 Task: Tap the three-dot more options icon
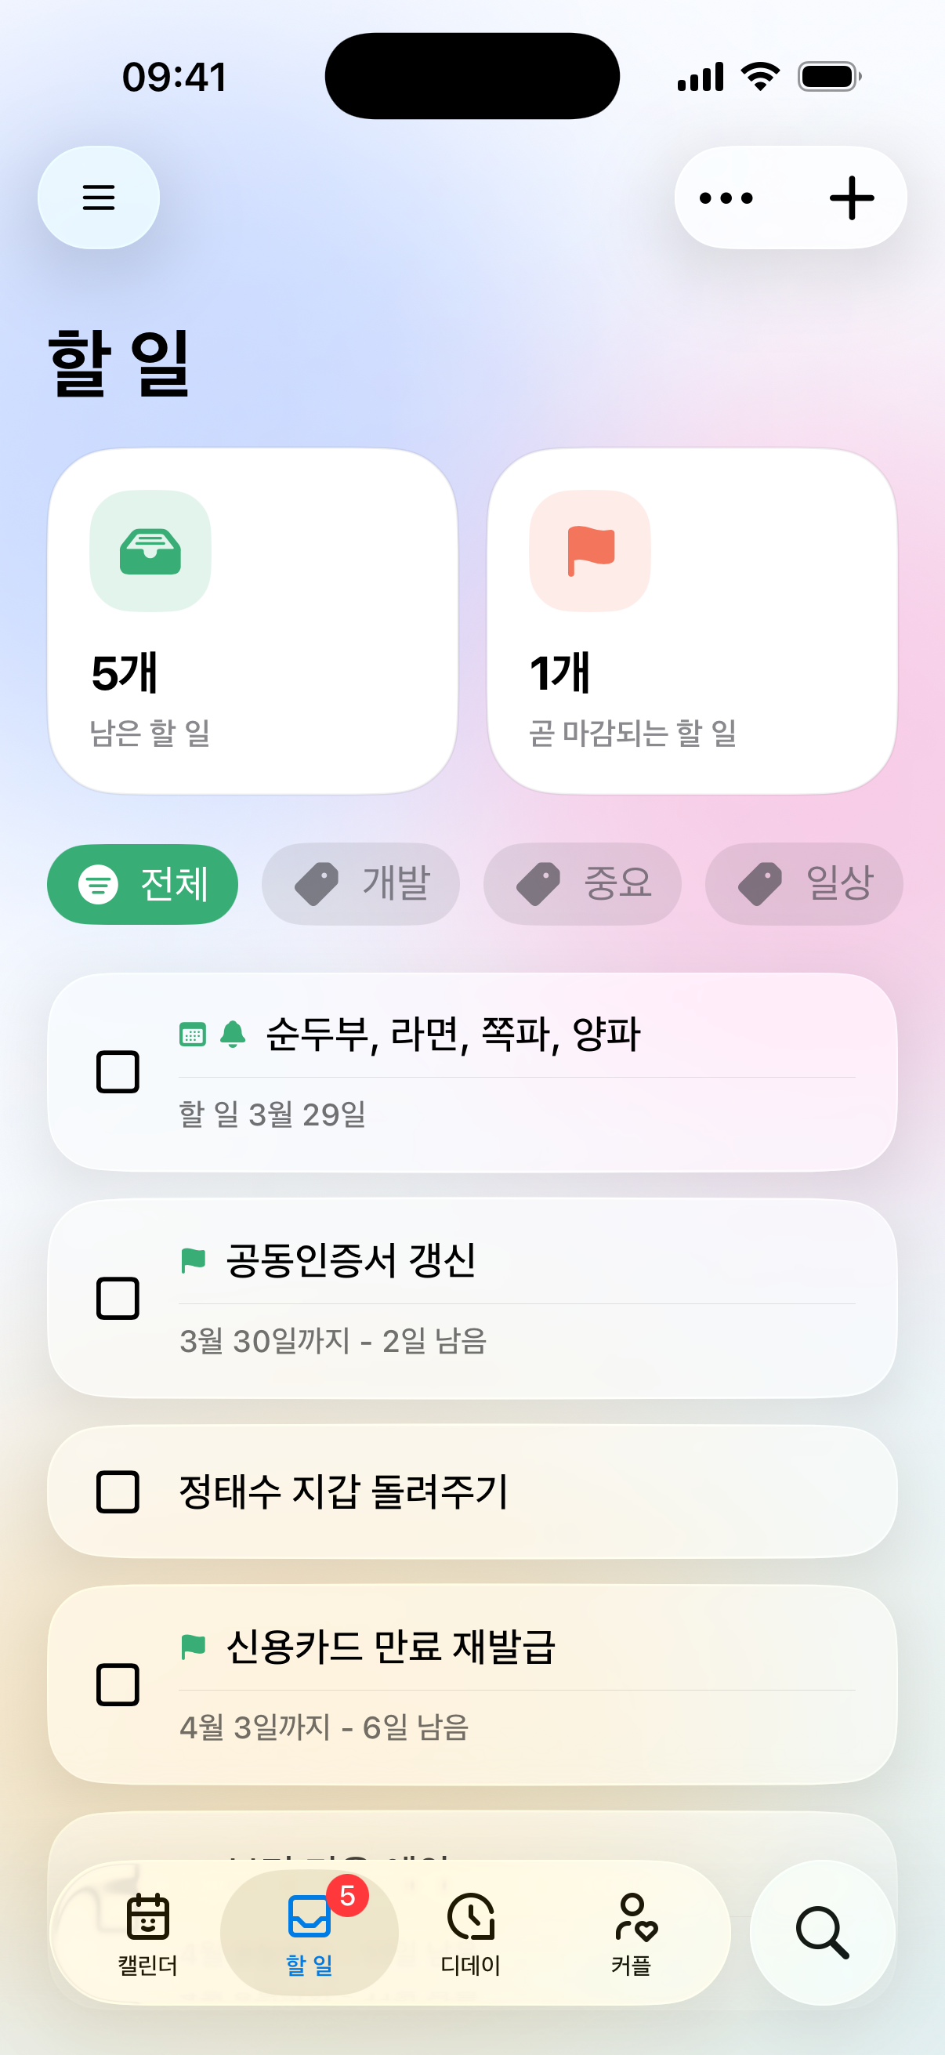(x=726, y=198)
